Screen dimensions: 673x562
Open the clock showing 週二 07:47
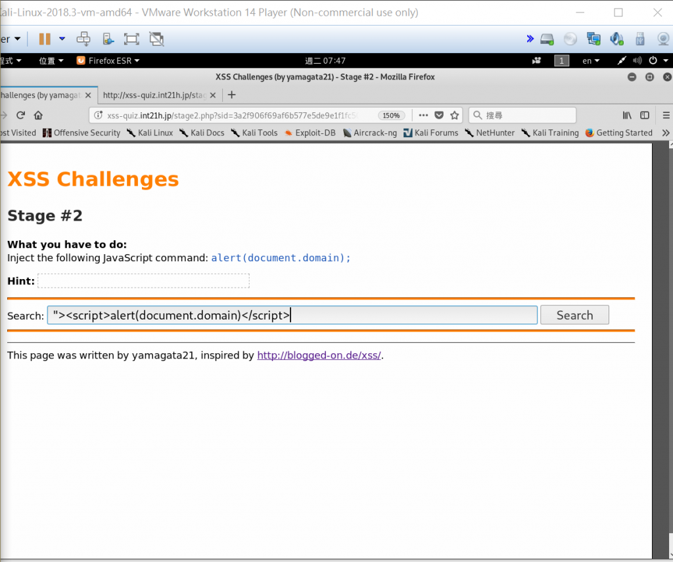pos(325,60)
